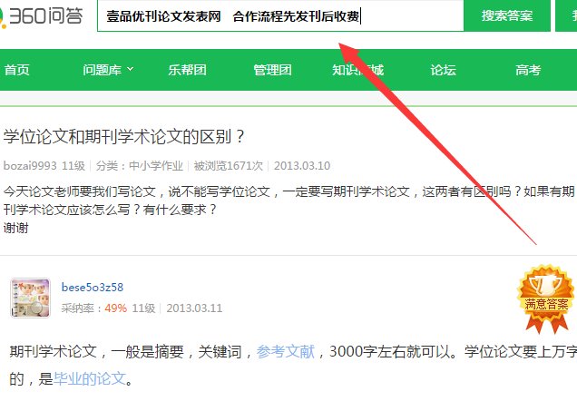The width and height of the screenshot is (577, 411).
Task: Open the 乐帮团 nav item
Action: [187, 70]
